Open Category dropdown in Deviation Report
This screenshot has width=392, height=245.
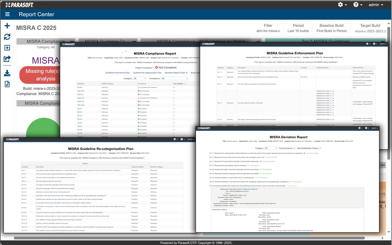click(271, 148)
